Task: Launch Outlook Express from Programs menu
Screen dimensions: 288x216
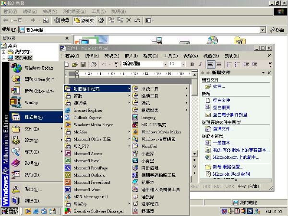Action: tap(97, 118)
